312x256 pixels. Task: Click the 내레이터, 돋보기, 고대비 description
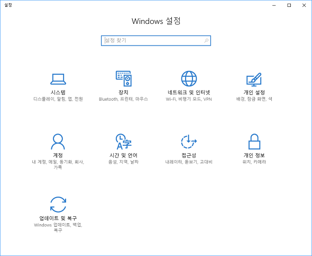(x=189, y=162)
